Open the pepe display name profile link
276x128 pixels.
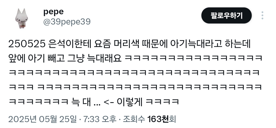[x=53, y=11]
